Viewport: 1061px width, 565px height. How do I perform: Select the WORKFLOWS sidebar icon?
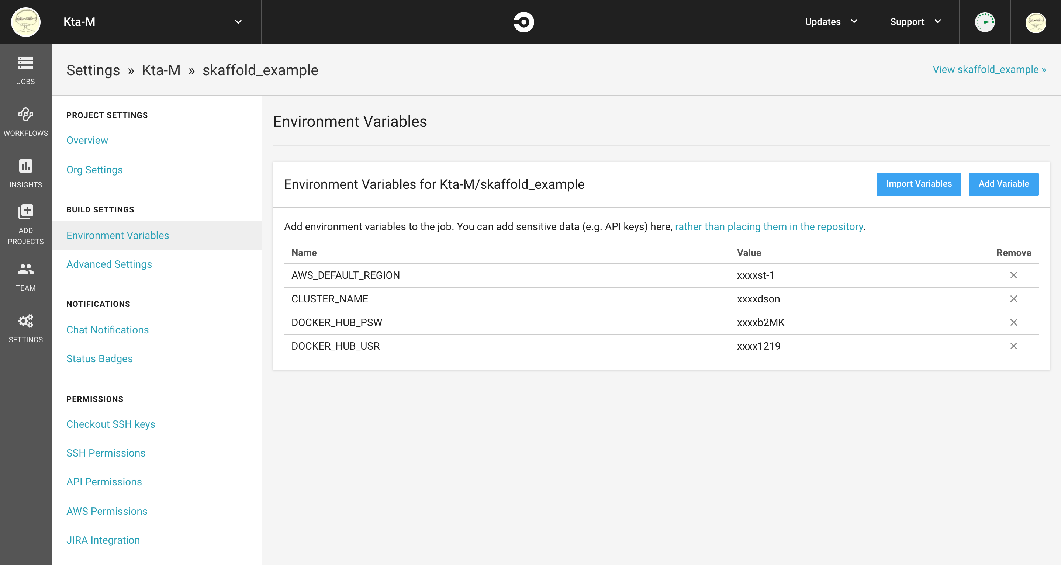point(25,121)
